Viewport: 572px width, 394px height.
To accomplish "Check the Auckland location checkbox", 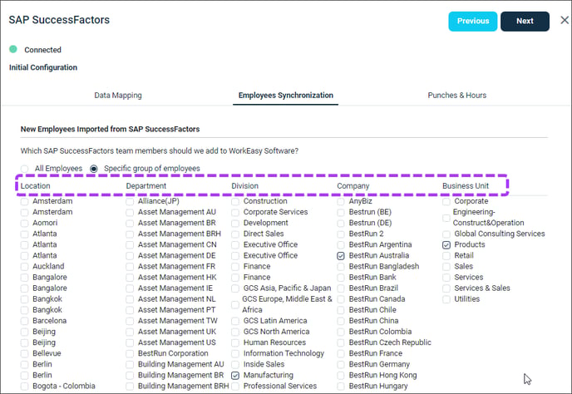I will point(24,266).
